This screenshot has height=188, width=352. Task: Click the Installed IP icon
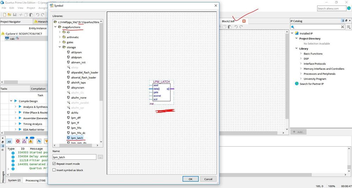pos(297,33)
